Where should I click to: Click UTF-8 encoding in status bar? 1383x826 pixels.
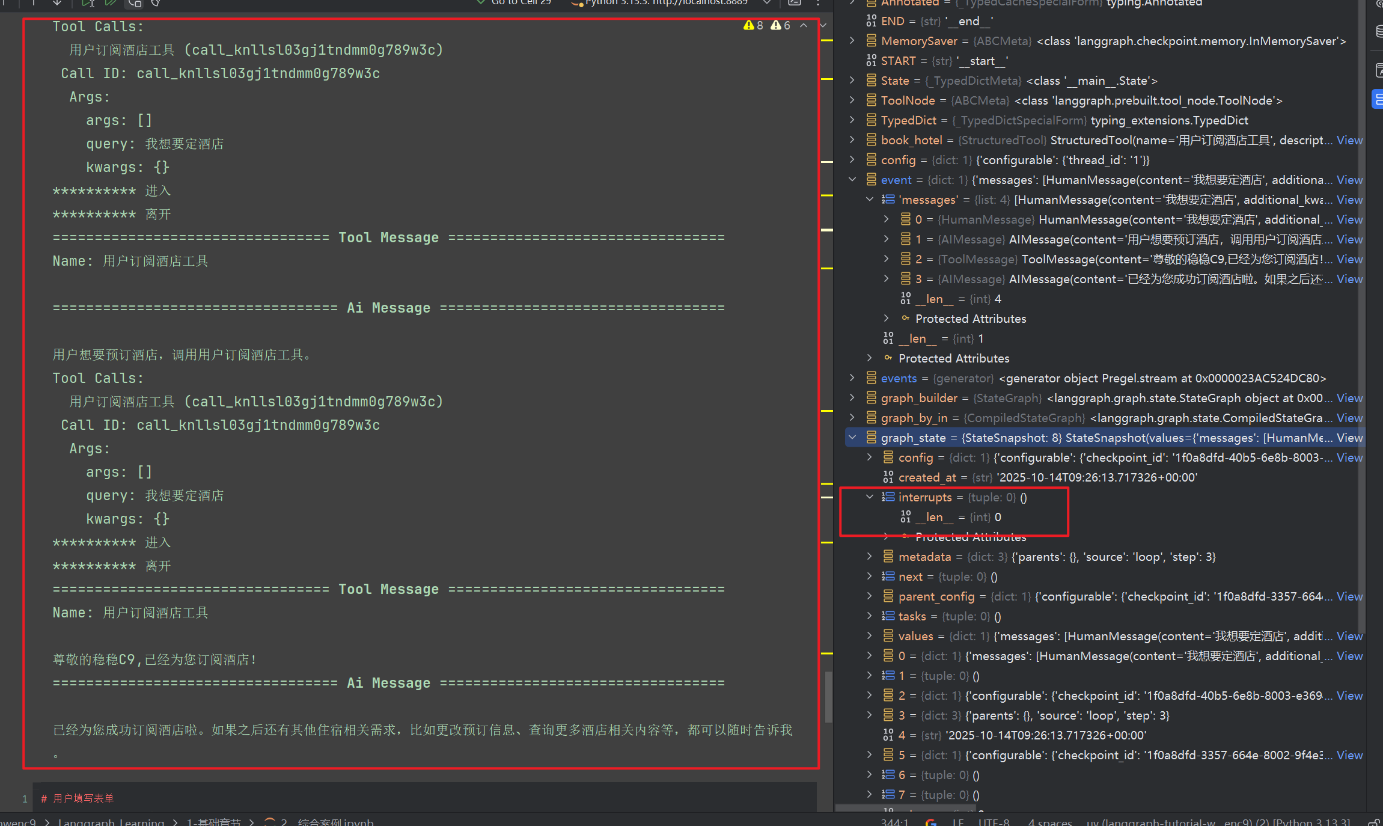pos(994,822)
